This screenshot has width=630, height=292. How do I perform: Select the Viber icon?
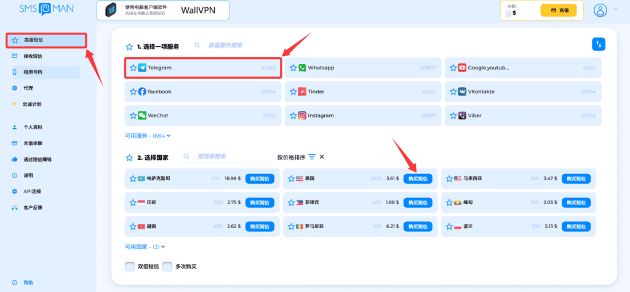[462, 116]
